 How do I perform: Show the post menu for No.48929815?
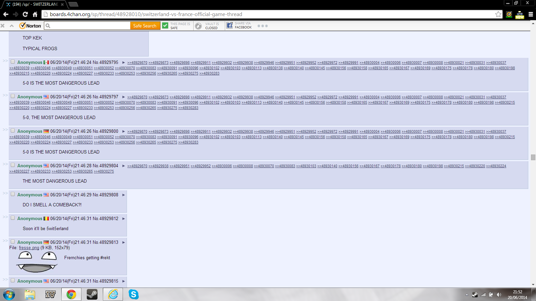[124, 281]
